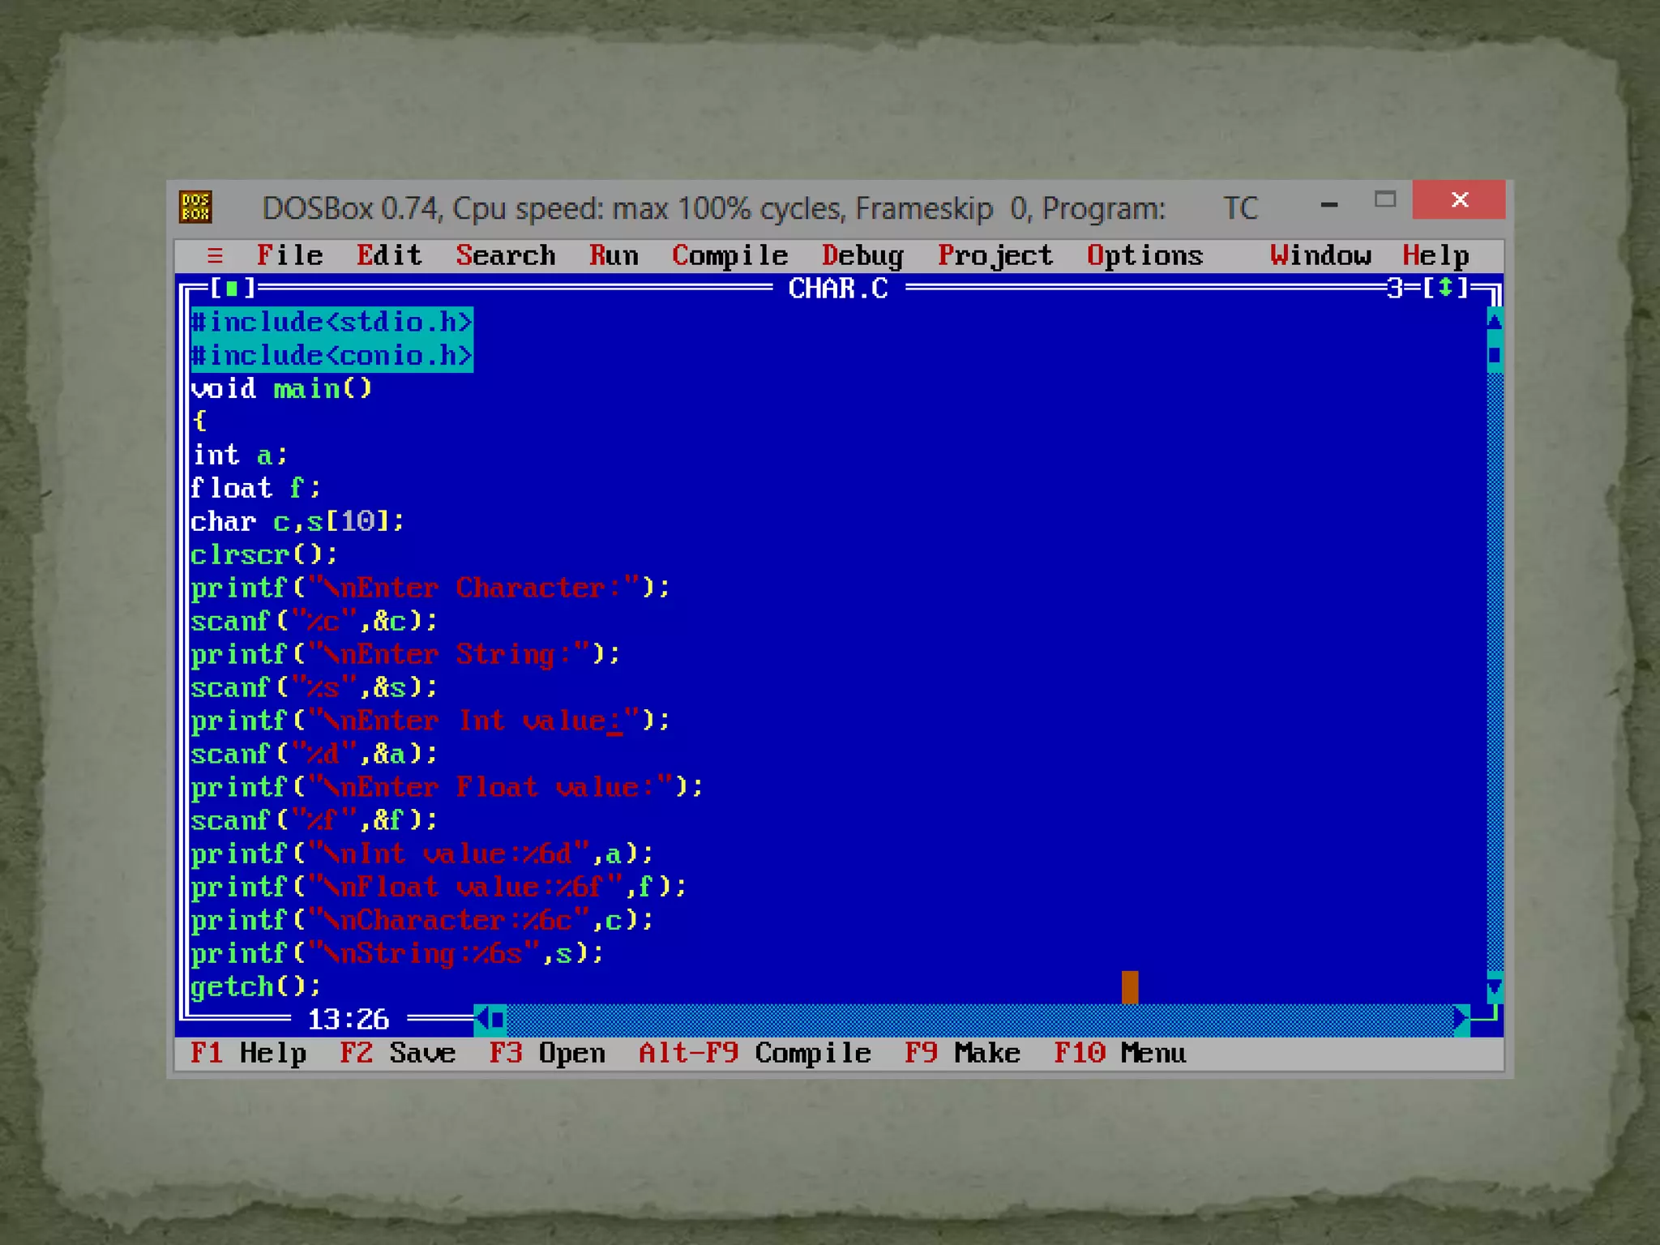
Task: Open the File menu
Action: (x=289, y=256)
